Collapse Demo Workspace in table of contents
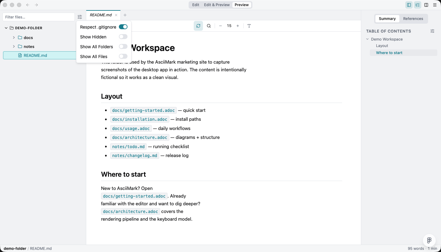 (x=368, y=39)
